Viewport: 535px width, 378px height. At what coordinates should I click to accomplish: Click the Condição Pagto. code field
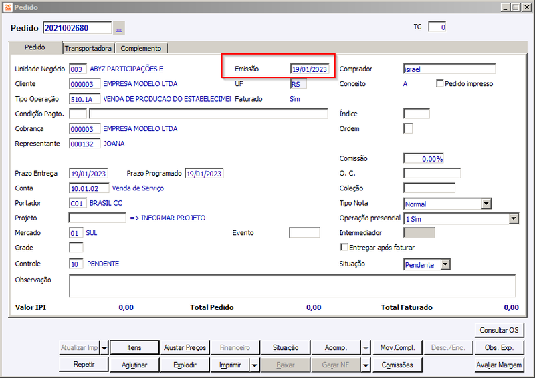click(x=78, y=114)
